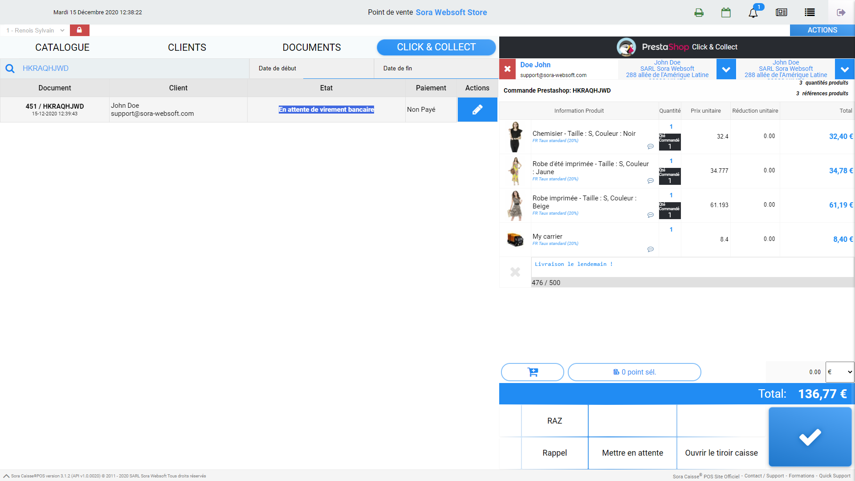Open the Renois Sylvain user dropdown

(36, 30)
